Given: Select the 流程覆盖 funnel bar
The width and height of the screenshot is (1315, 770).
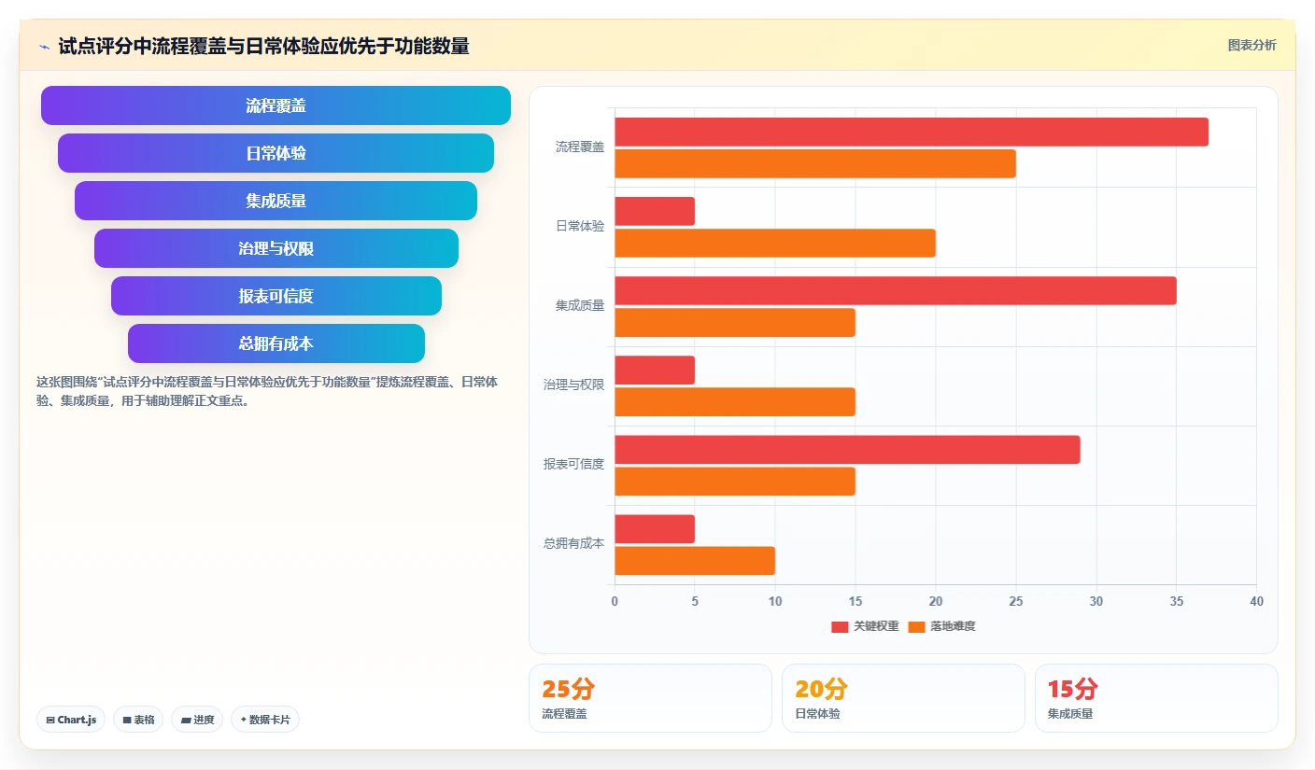Looking at the screenshot, I should coord(276,105).
